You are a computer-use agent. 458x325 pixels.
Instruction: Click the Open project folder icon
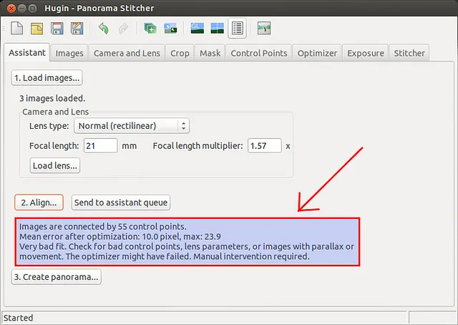tap(36, 29)
